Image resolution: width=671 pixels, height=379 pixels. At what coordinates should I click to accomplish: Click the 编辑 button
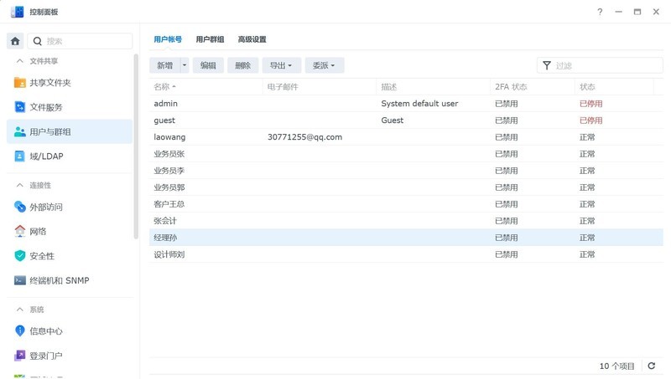point(208,65)
